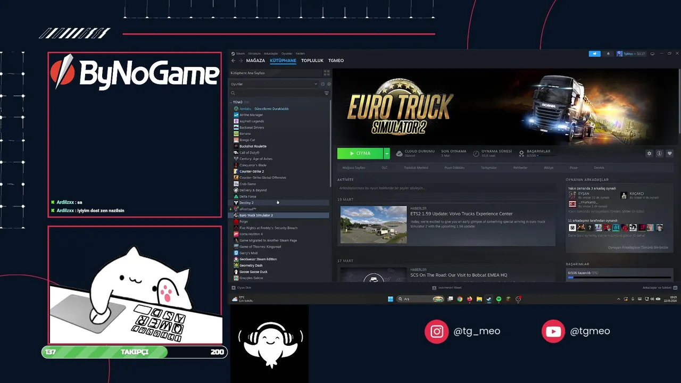Viewport: 681px width, 383px height.
Task: Open play options dropdown arrow beside OYNA
Action: point(387,153)
